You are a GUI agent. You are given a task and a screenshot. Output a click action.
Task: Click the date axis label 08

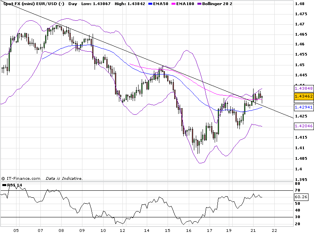pos(61,230)
